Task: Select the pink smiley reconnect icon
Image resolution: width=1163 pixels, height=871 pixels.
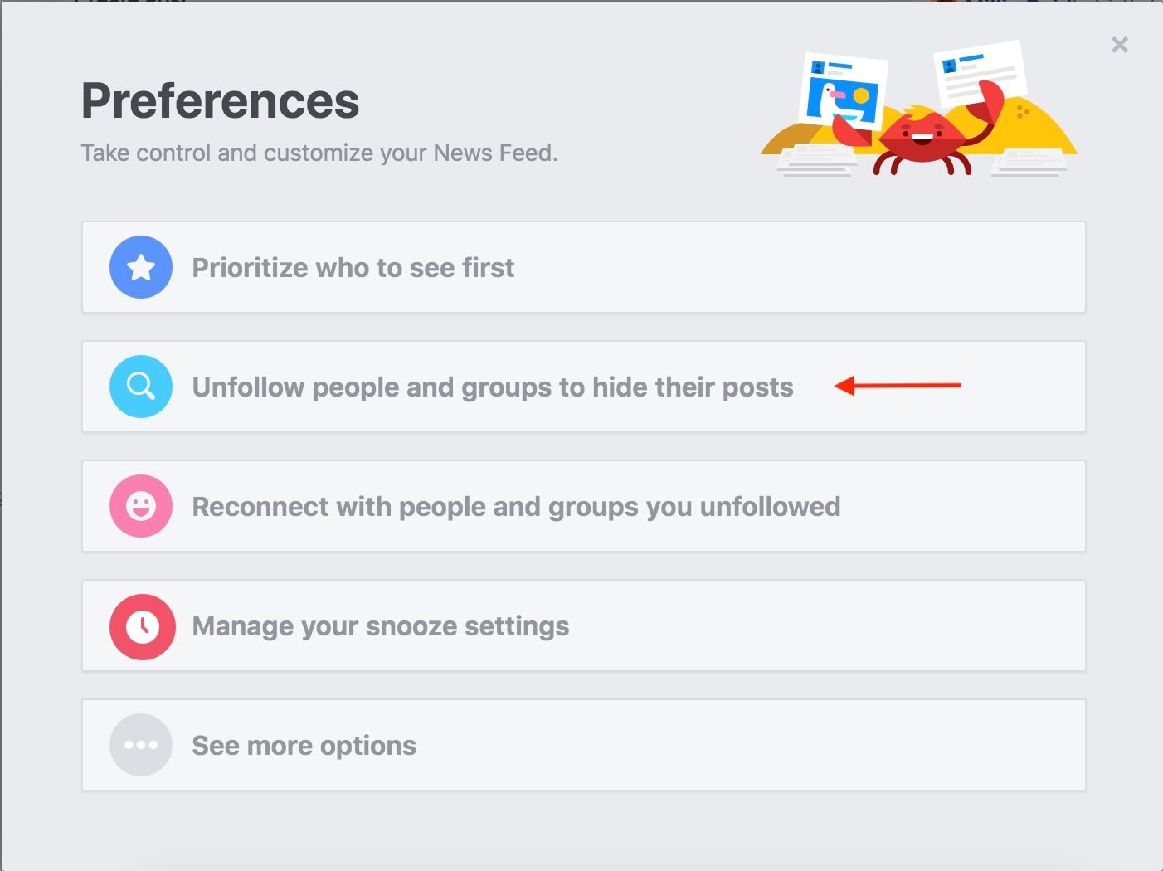Action: click(x=140, y=506)
